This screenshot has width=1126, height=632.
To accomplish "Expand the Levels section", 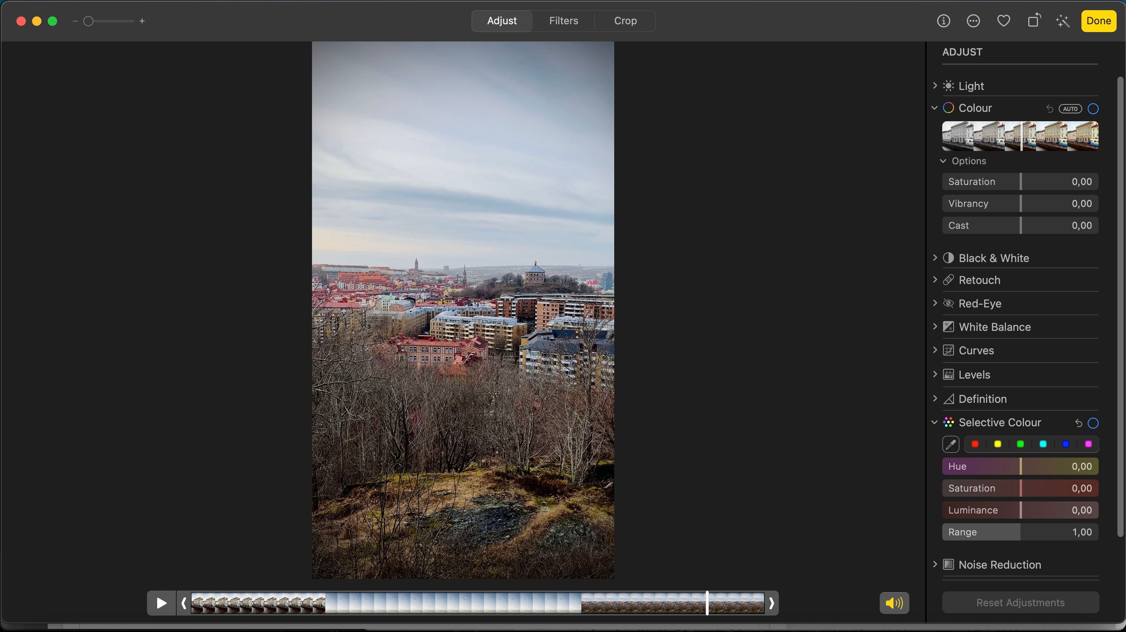I will [x=934, y=374].
